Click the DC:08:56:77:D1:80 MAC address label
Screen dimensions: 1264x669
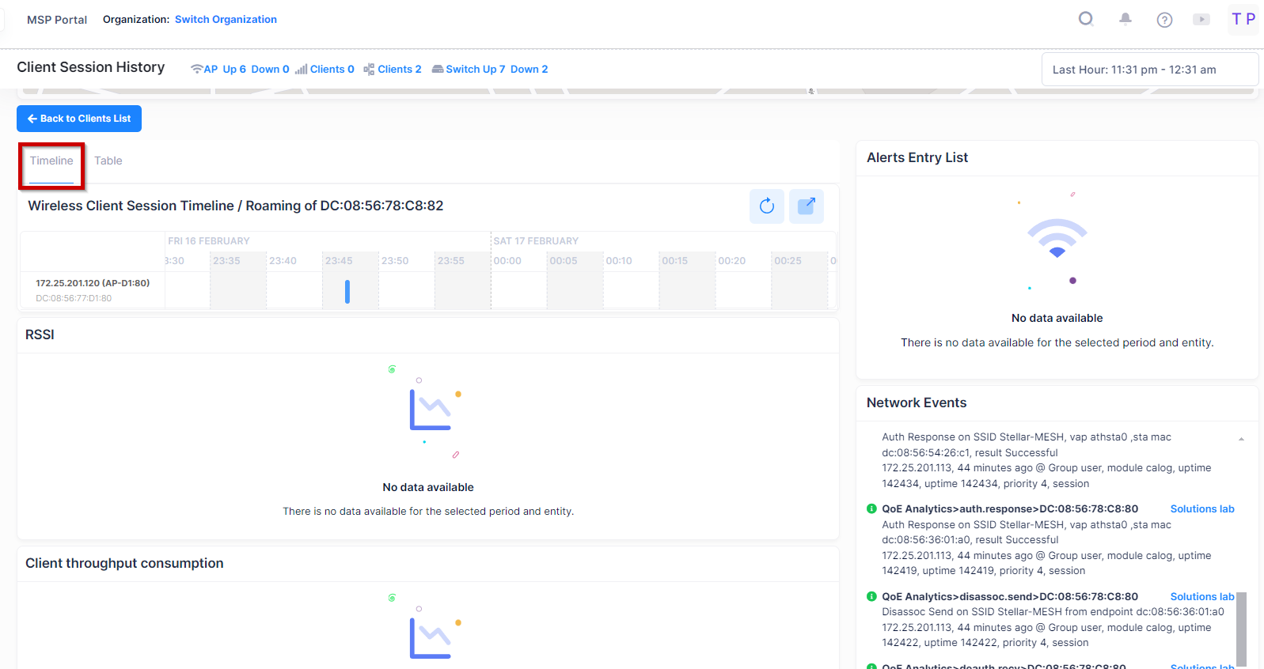point(74,299)
